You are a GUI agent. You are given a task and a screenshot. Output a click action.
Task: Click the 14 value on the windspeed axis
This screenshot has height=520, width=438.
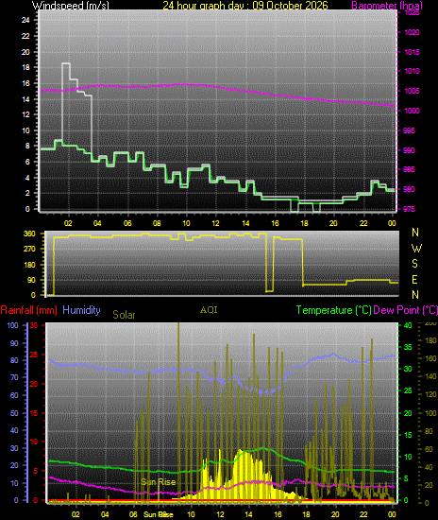click(x=25, y=99)
